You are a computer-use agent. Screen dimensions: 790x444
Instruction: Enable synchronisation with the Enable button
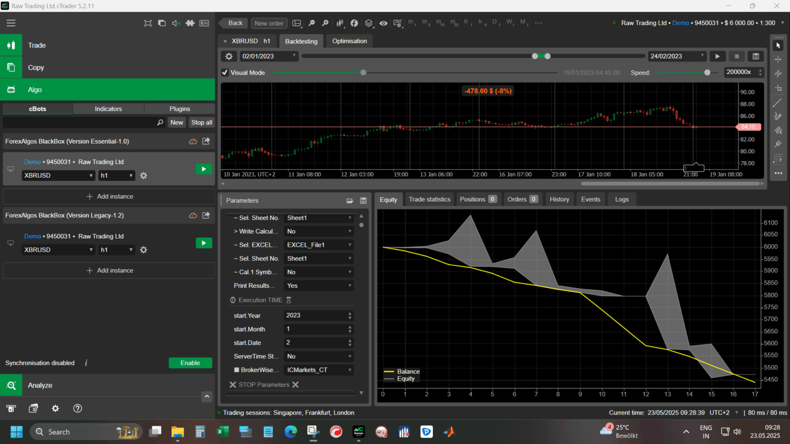pyautogui.click(x=190, y=363)
